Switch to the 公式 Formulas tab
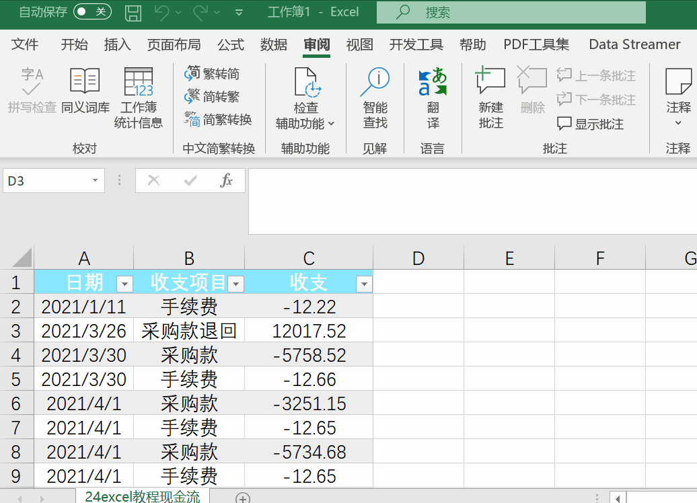The width and height of the screenshot is (697, 503). pyautogui.click(x=231, y=44)
